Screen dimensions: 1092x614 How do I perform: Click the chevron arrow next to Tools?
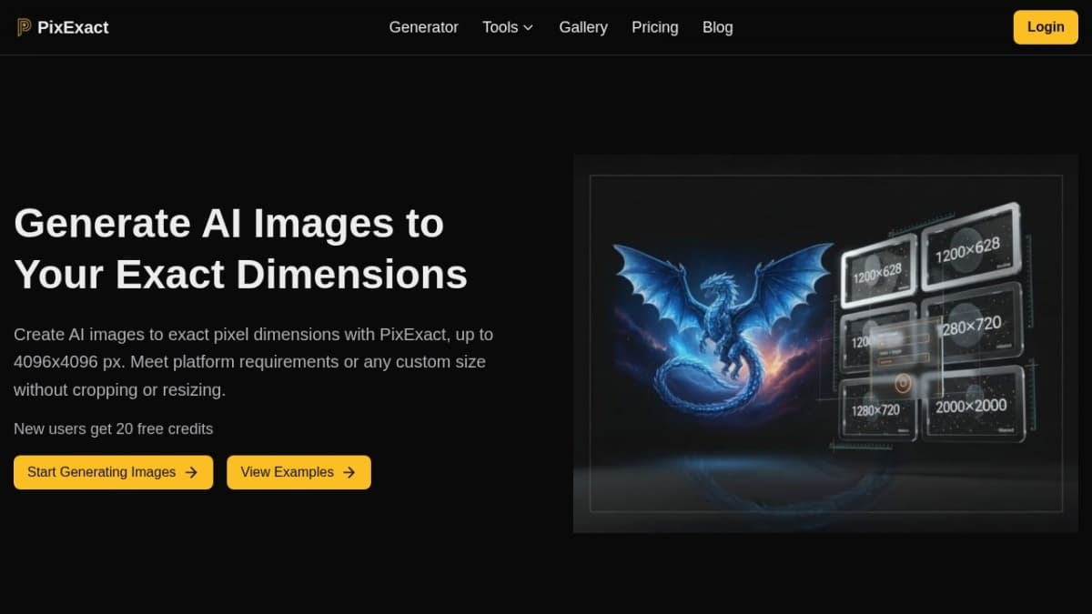pos(526,27)
